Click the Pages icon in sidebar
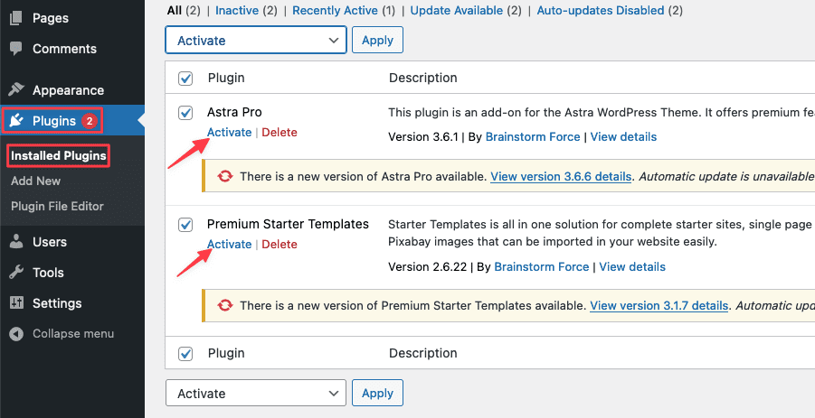Image resolution: width=815 pixels, height=418 pixels. (x=16, y=18)
